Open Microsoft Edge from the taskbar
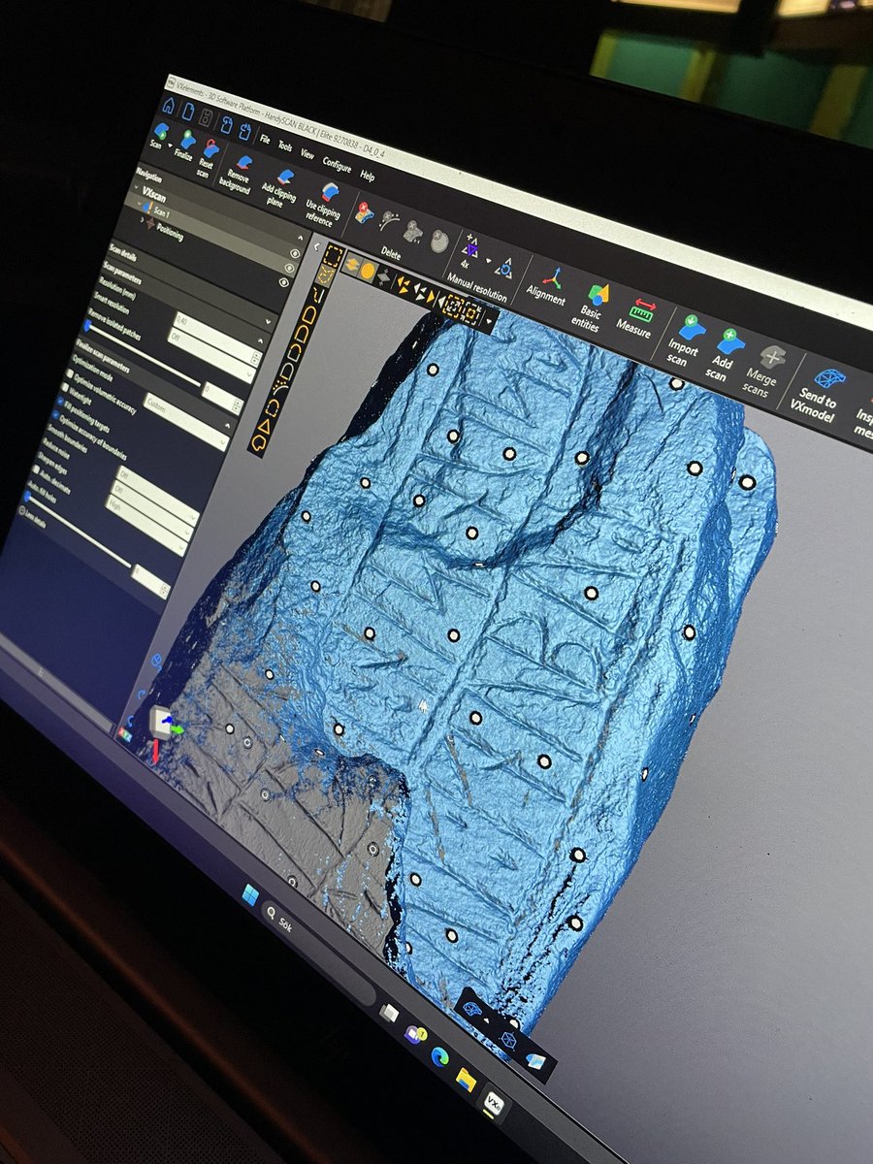The width and height of the screenshot is (873, 1164). (439, 1055)
